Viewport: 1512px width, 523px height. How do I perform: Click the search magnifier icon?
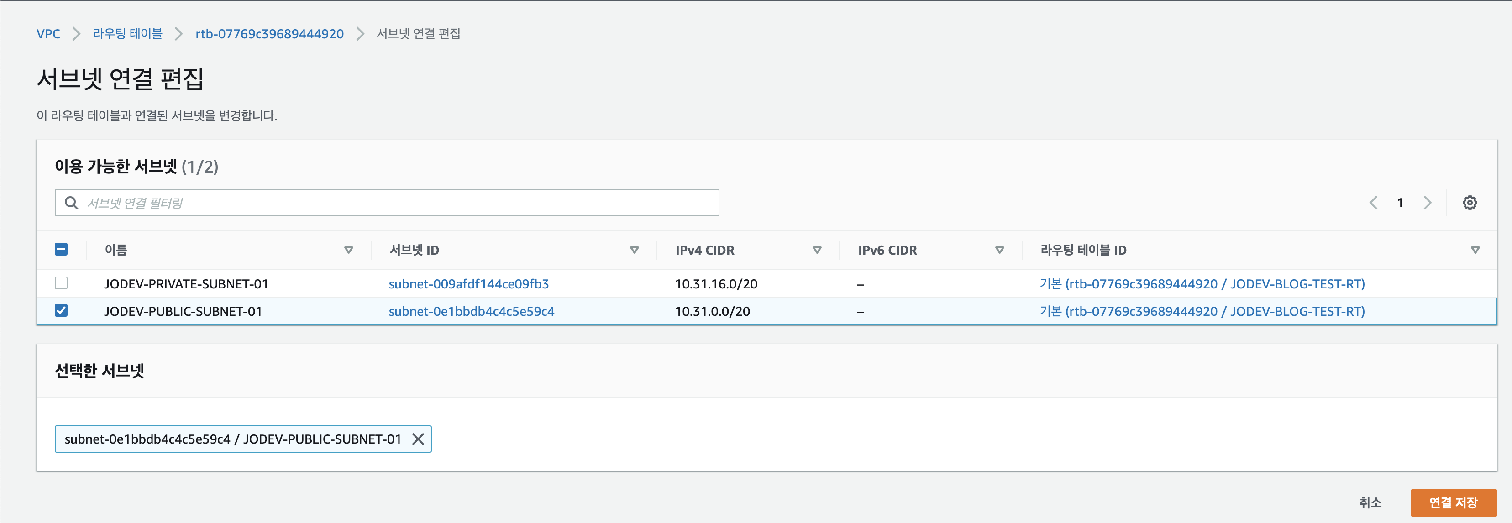(72, 203)
